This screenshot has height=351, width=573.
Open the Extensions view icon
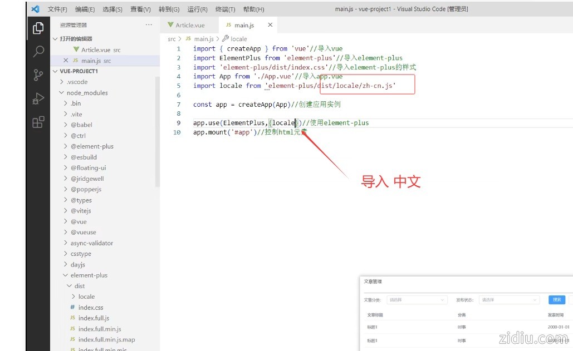(x=38, y=123)
